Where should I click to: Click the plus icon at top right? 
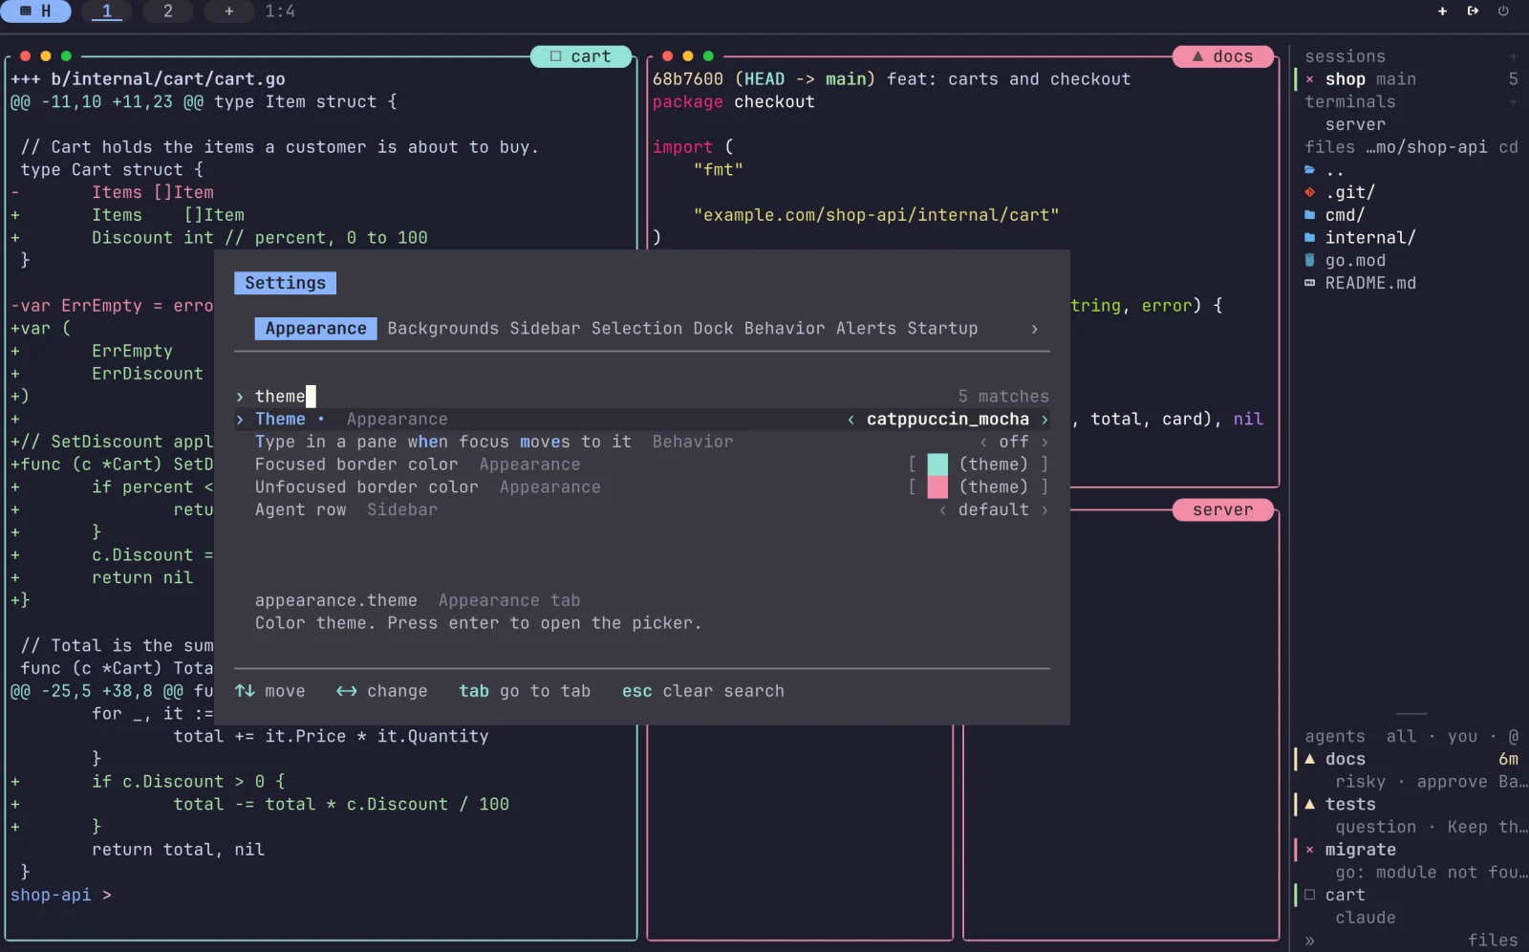1442,11
